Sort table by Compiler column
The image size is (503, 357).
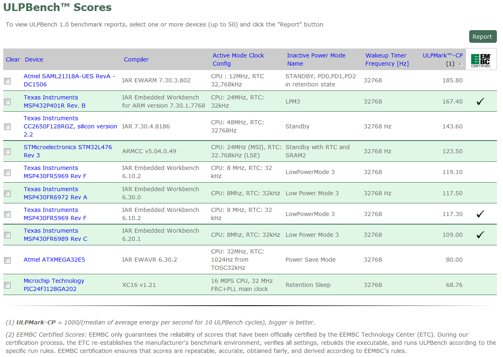[136, 59]
